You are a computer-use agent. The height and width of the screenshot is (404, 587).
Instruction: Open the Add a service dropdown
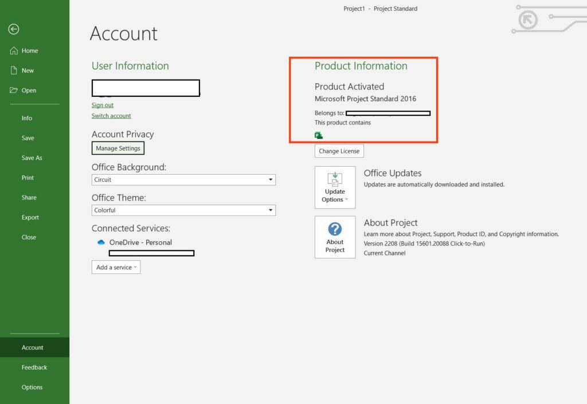pos(116,268)
